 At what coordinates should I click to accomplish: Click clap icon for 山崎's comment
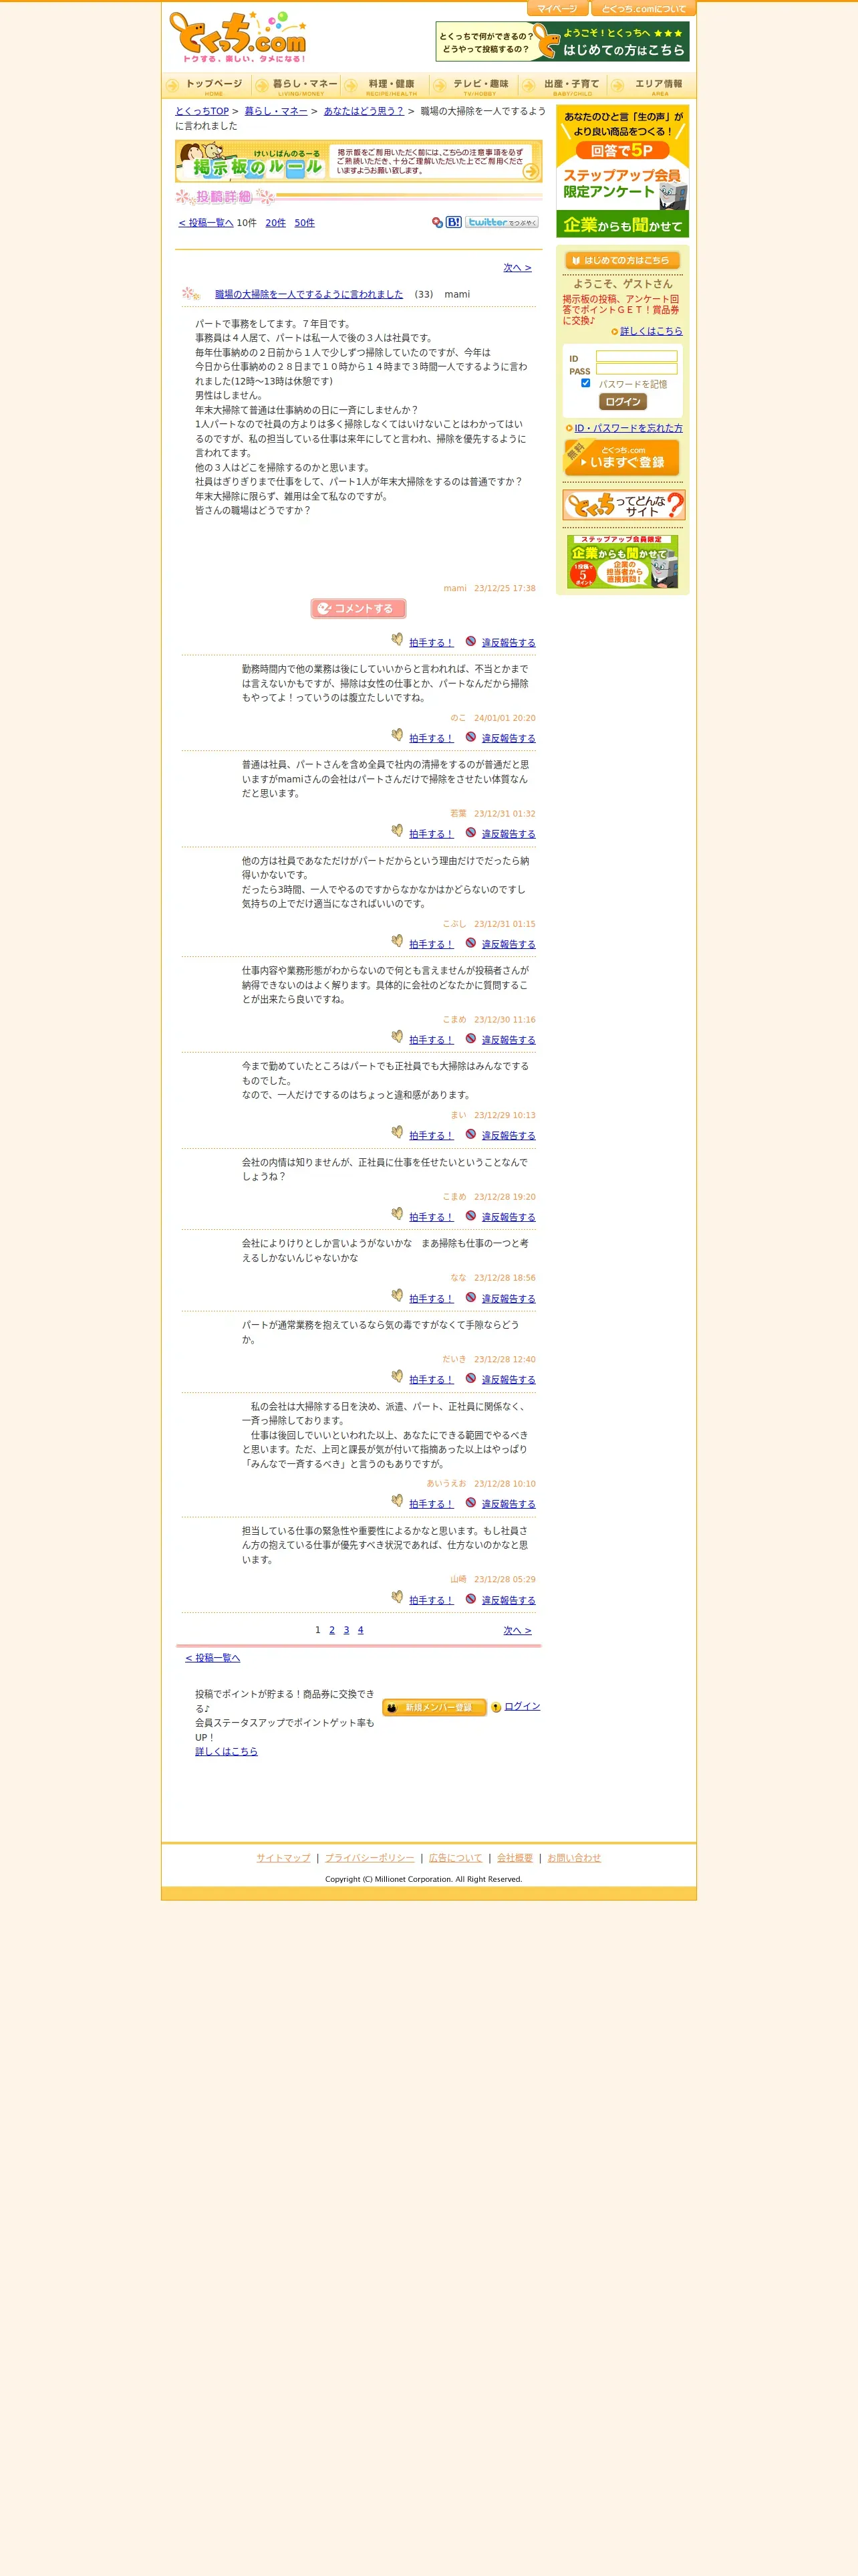pos(398,1598)
